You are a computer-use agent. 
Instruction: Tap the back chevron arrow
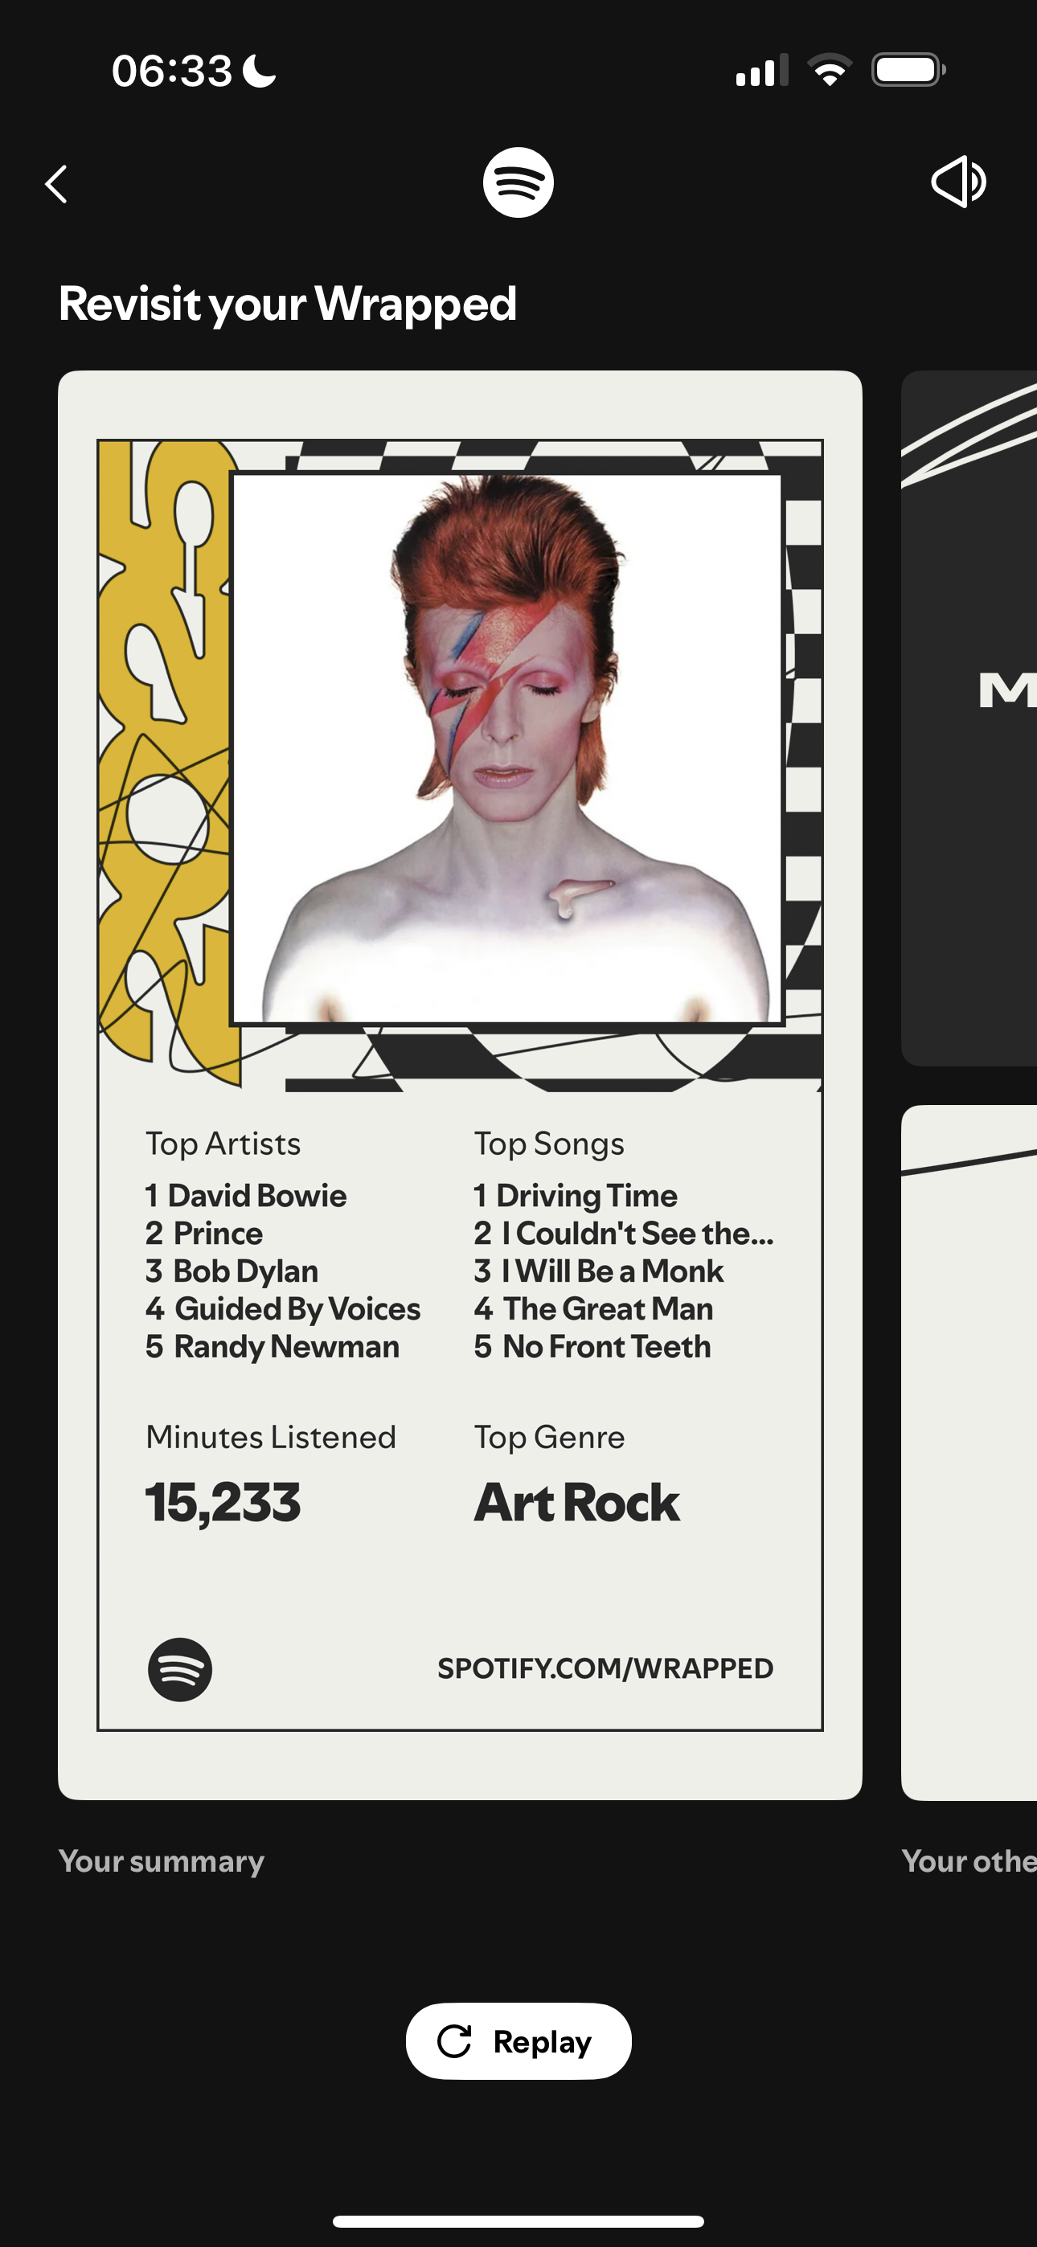[55, 184]
